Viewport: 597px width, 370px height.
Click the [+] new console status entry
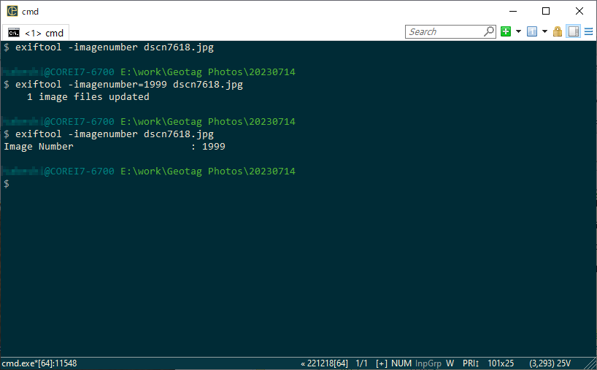[x=381, y=363]
